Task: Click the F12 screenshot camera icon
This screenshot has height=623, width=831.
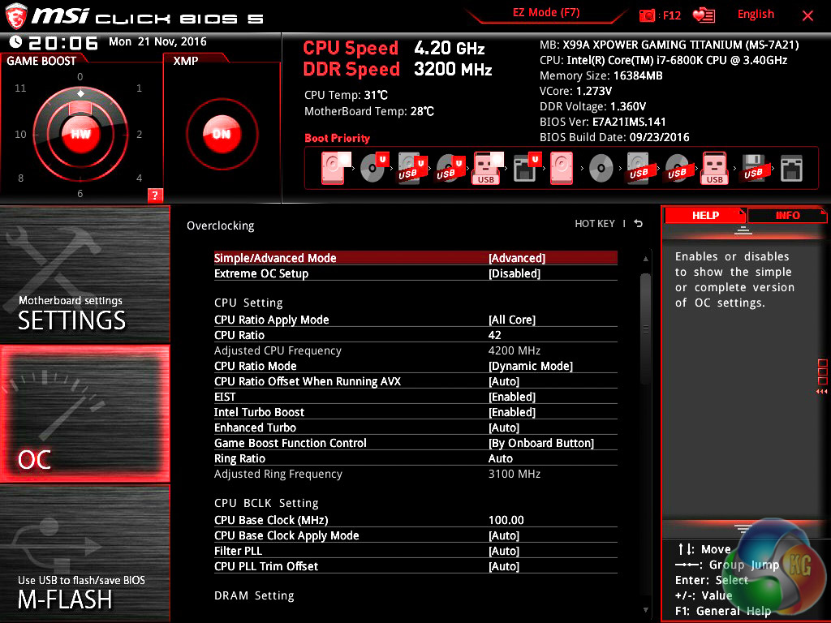Action: [x=647, y=15]
